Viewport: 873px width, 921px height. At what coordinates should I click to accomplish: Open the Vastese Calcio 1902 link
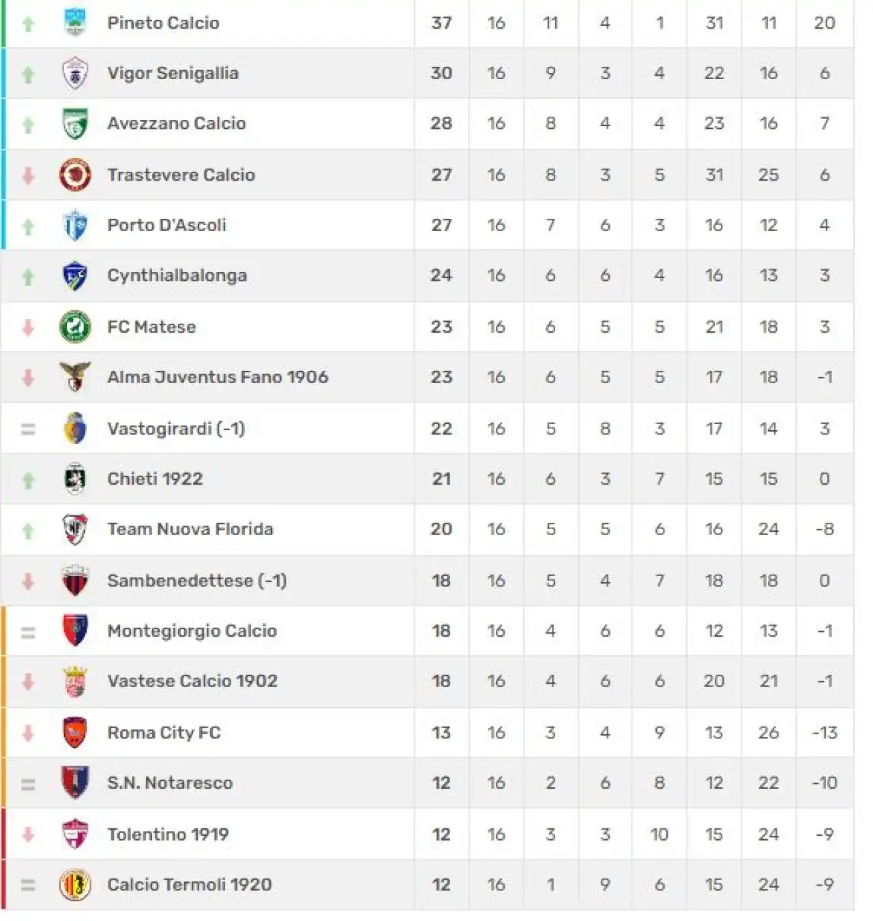point(192,681)
